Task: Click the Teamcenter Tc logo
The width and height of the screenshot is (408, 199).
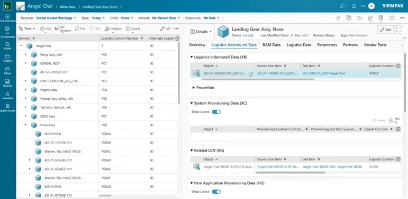Action: pos(7,6)
